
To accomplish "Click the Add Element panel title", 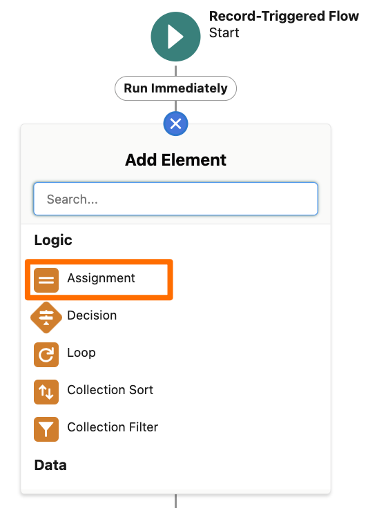I will pos(175,160).
